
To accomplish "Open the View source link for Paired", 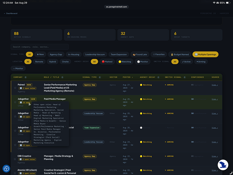I will pyautogui.click(x=215, y=85).
